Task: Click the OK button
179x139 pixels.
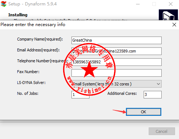Action: [144, 112]
